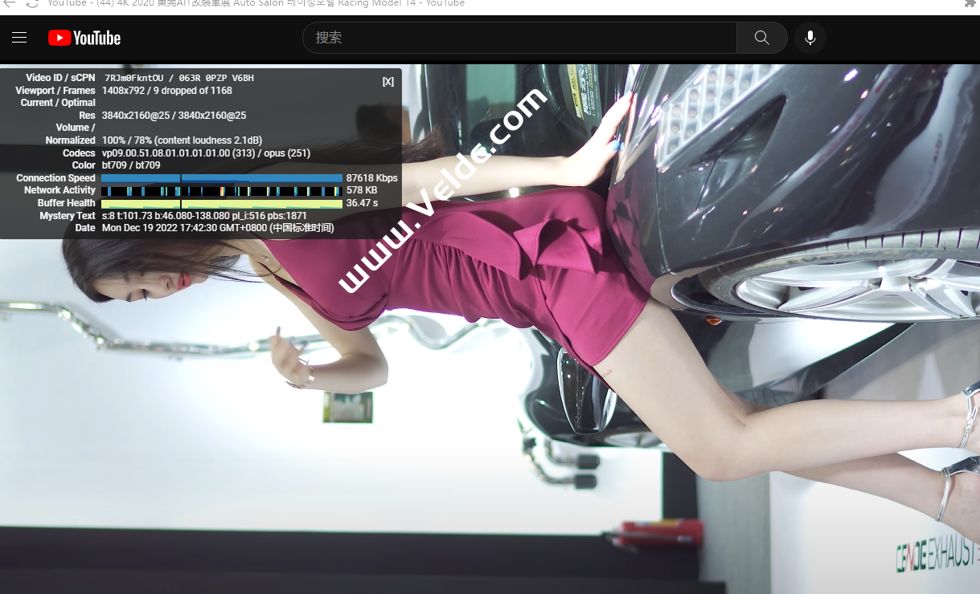The height and width of the screenshot is (594, 980).
Task: Close the stats for nerds overlay
Action: pyautogui.click(x=388, y=82)
